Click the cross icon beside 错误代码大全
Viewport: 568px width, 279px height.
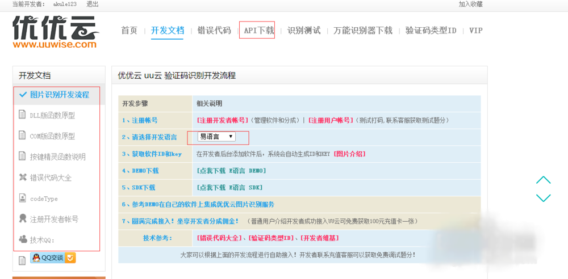coord(23,177)
